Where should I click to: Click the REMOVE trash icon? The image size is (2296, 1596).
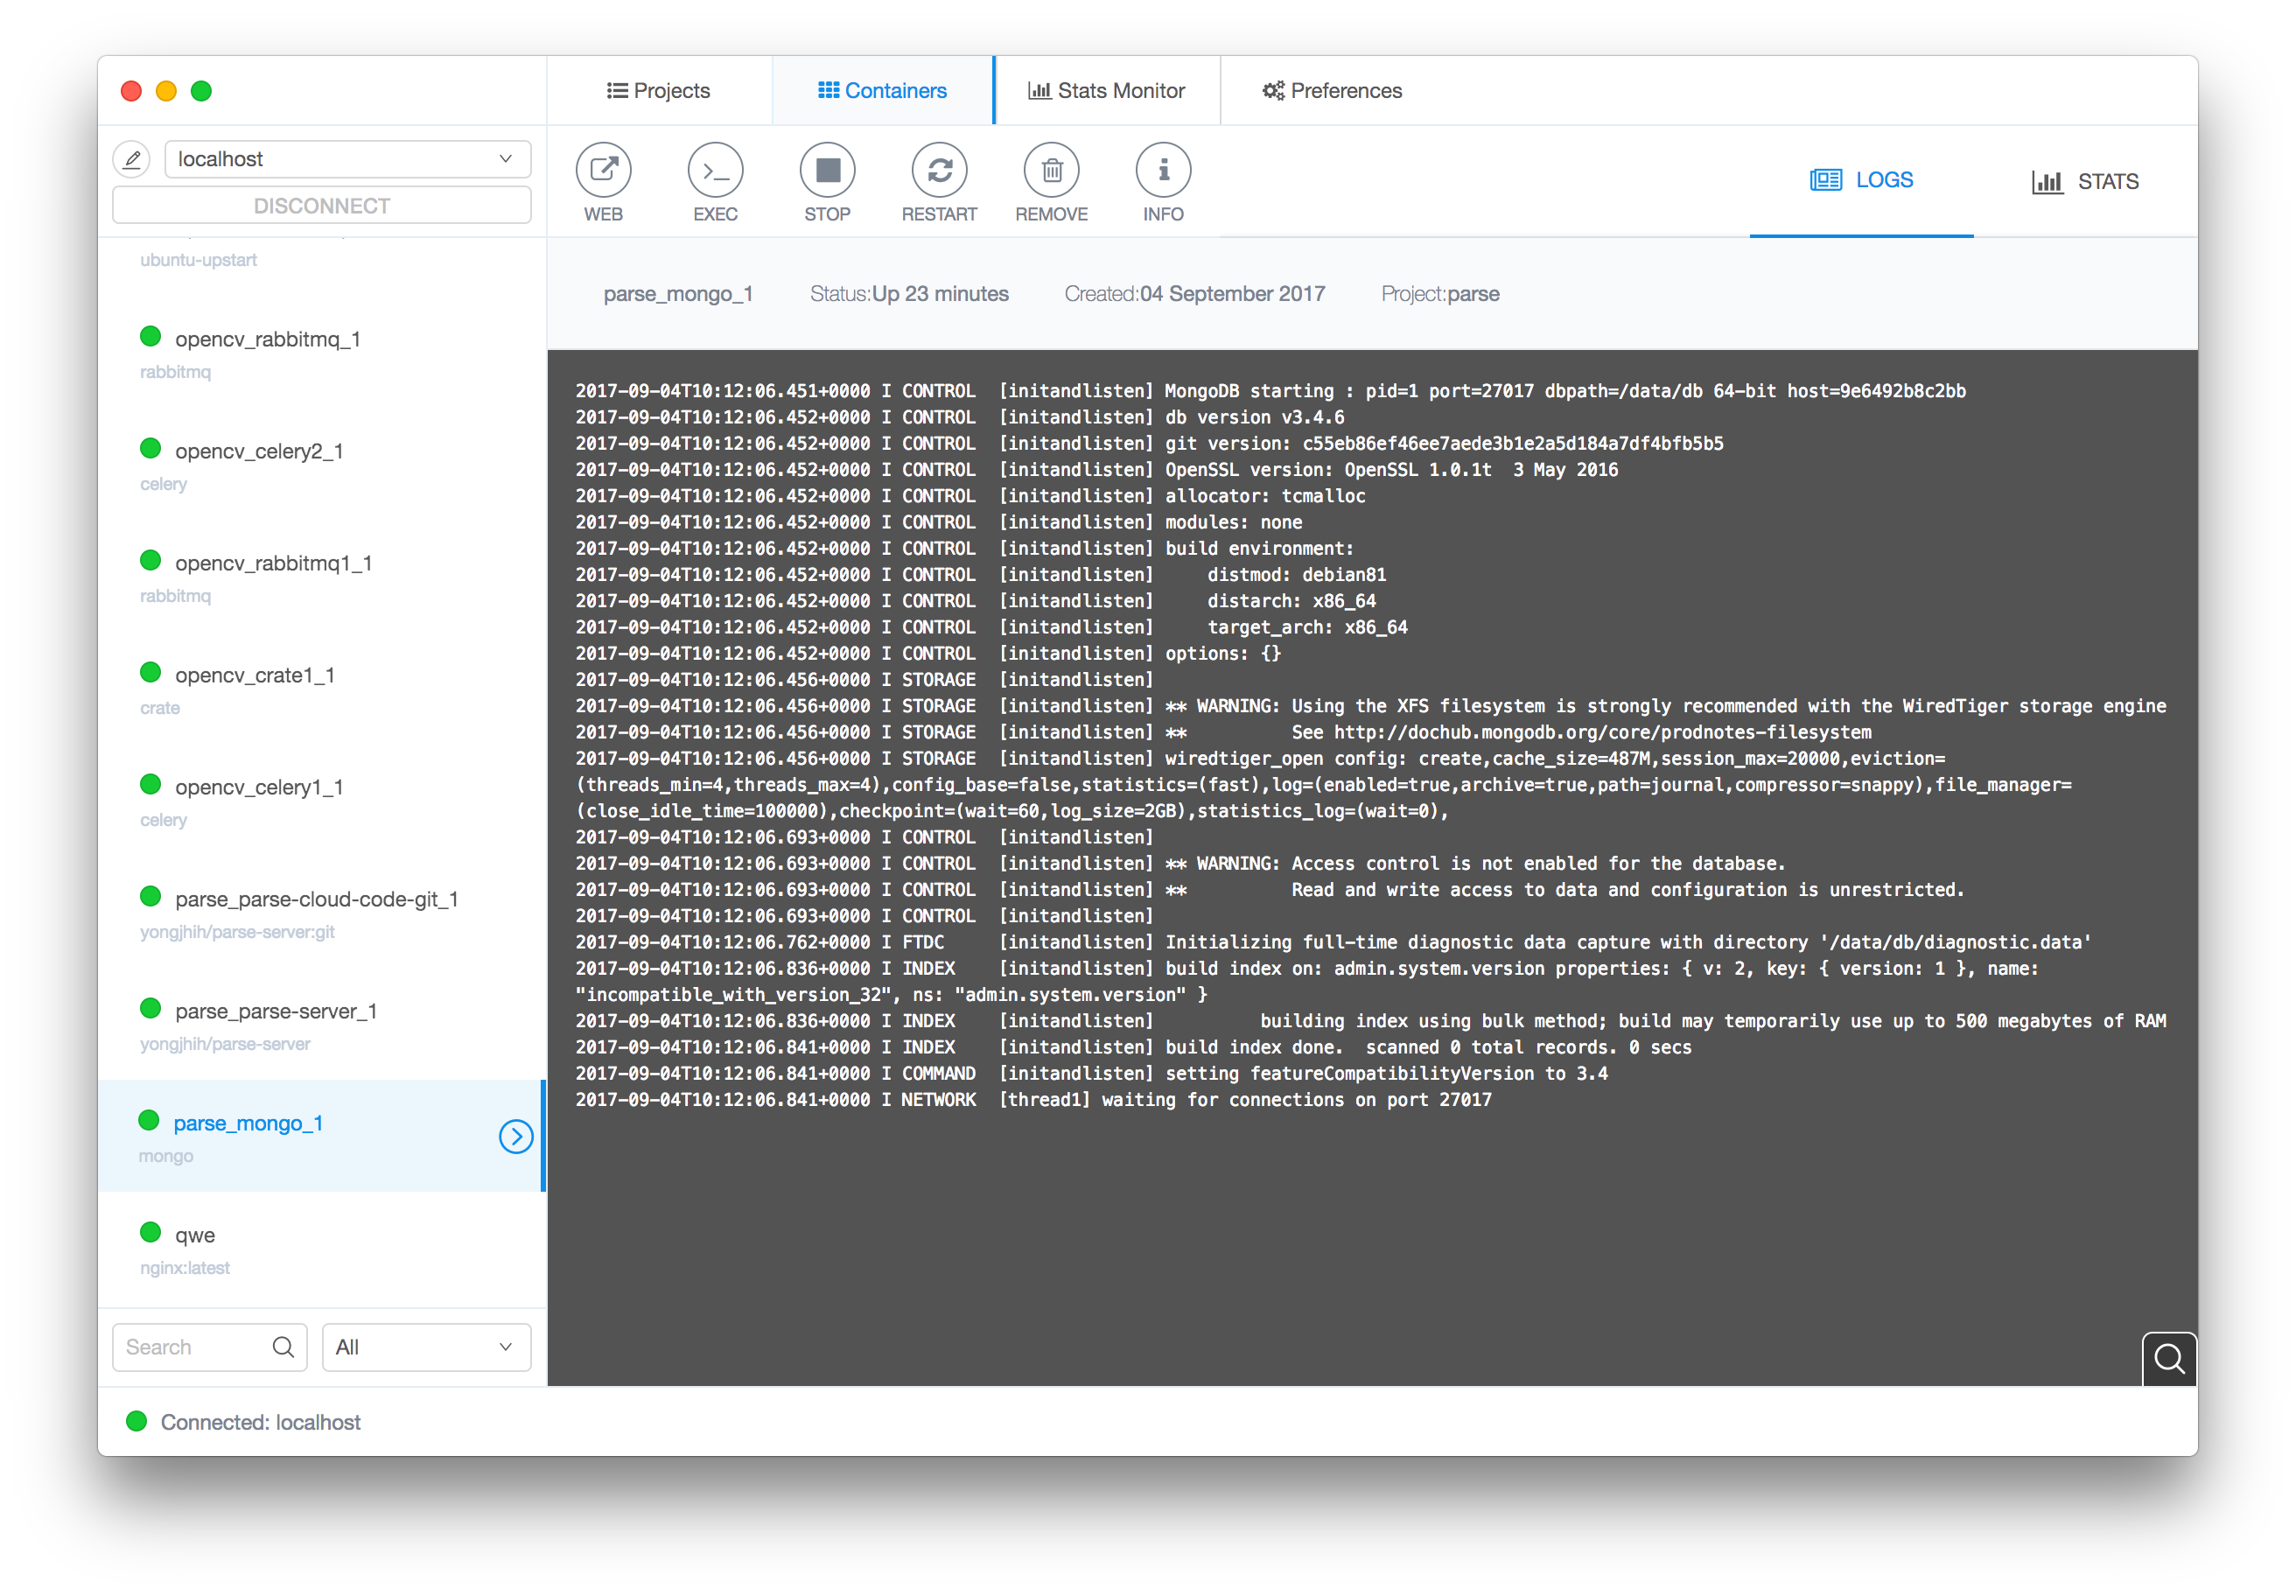1051,170
